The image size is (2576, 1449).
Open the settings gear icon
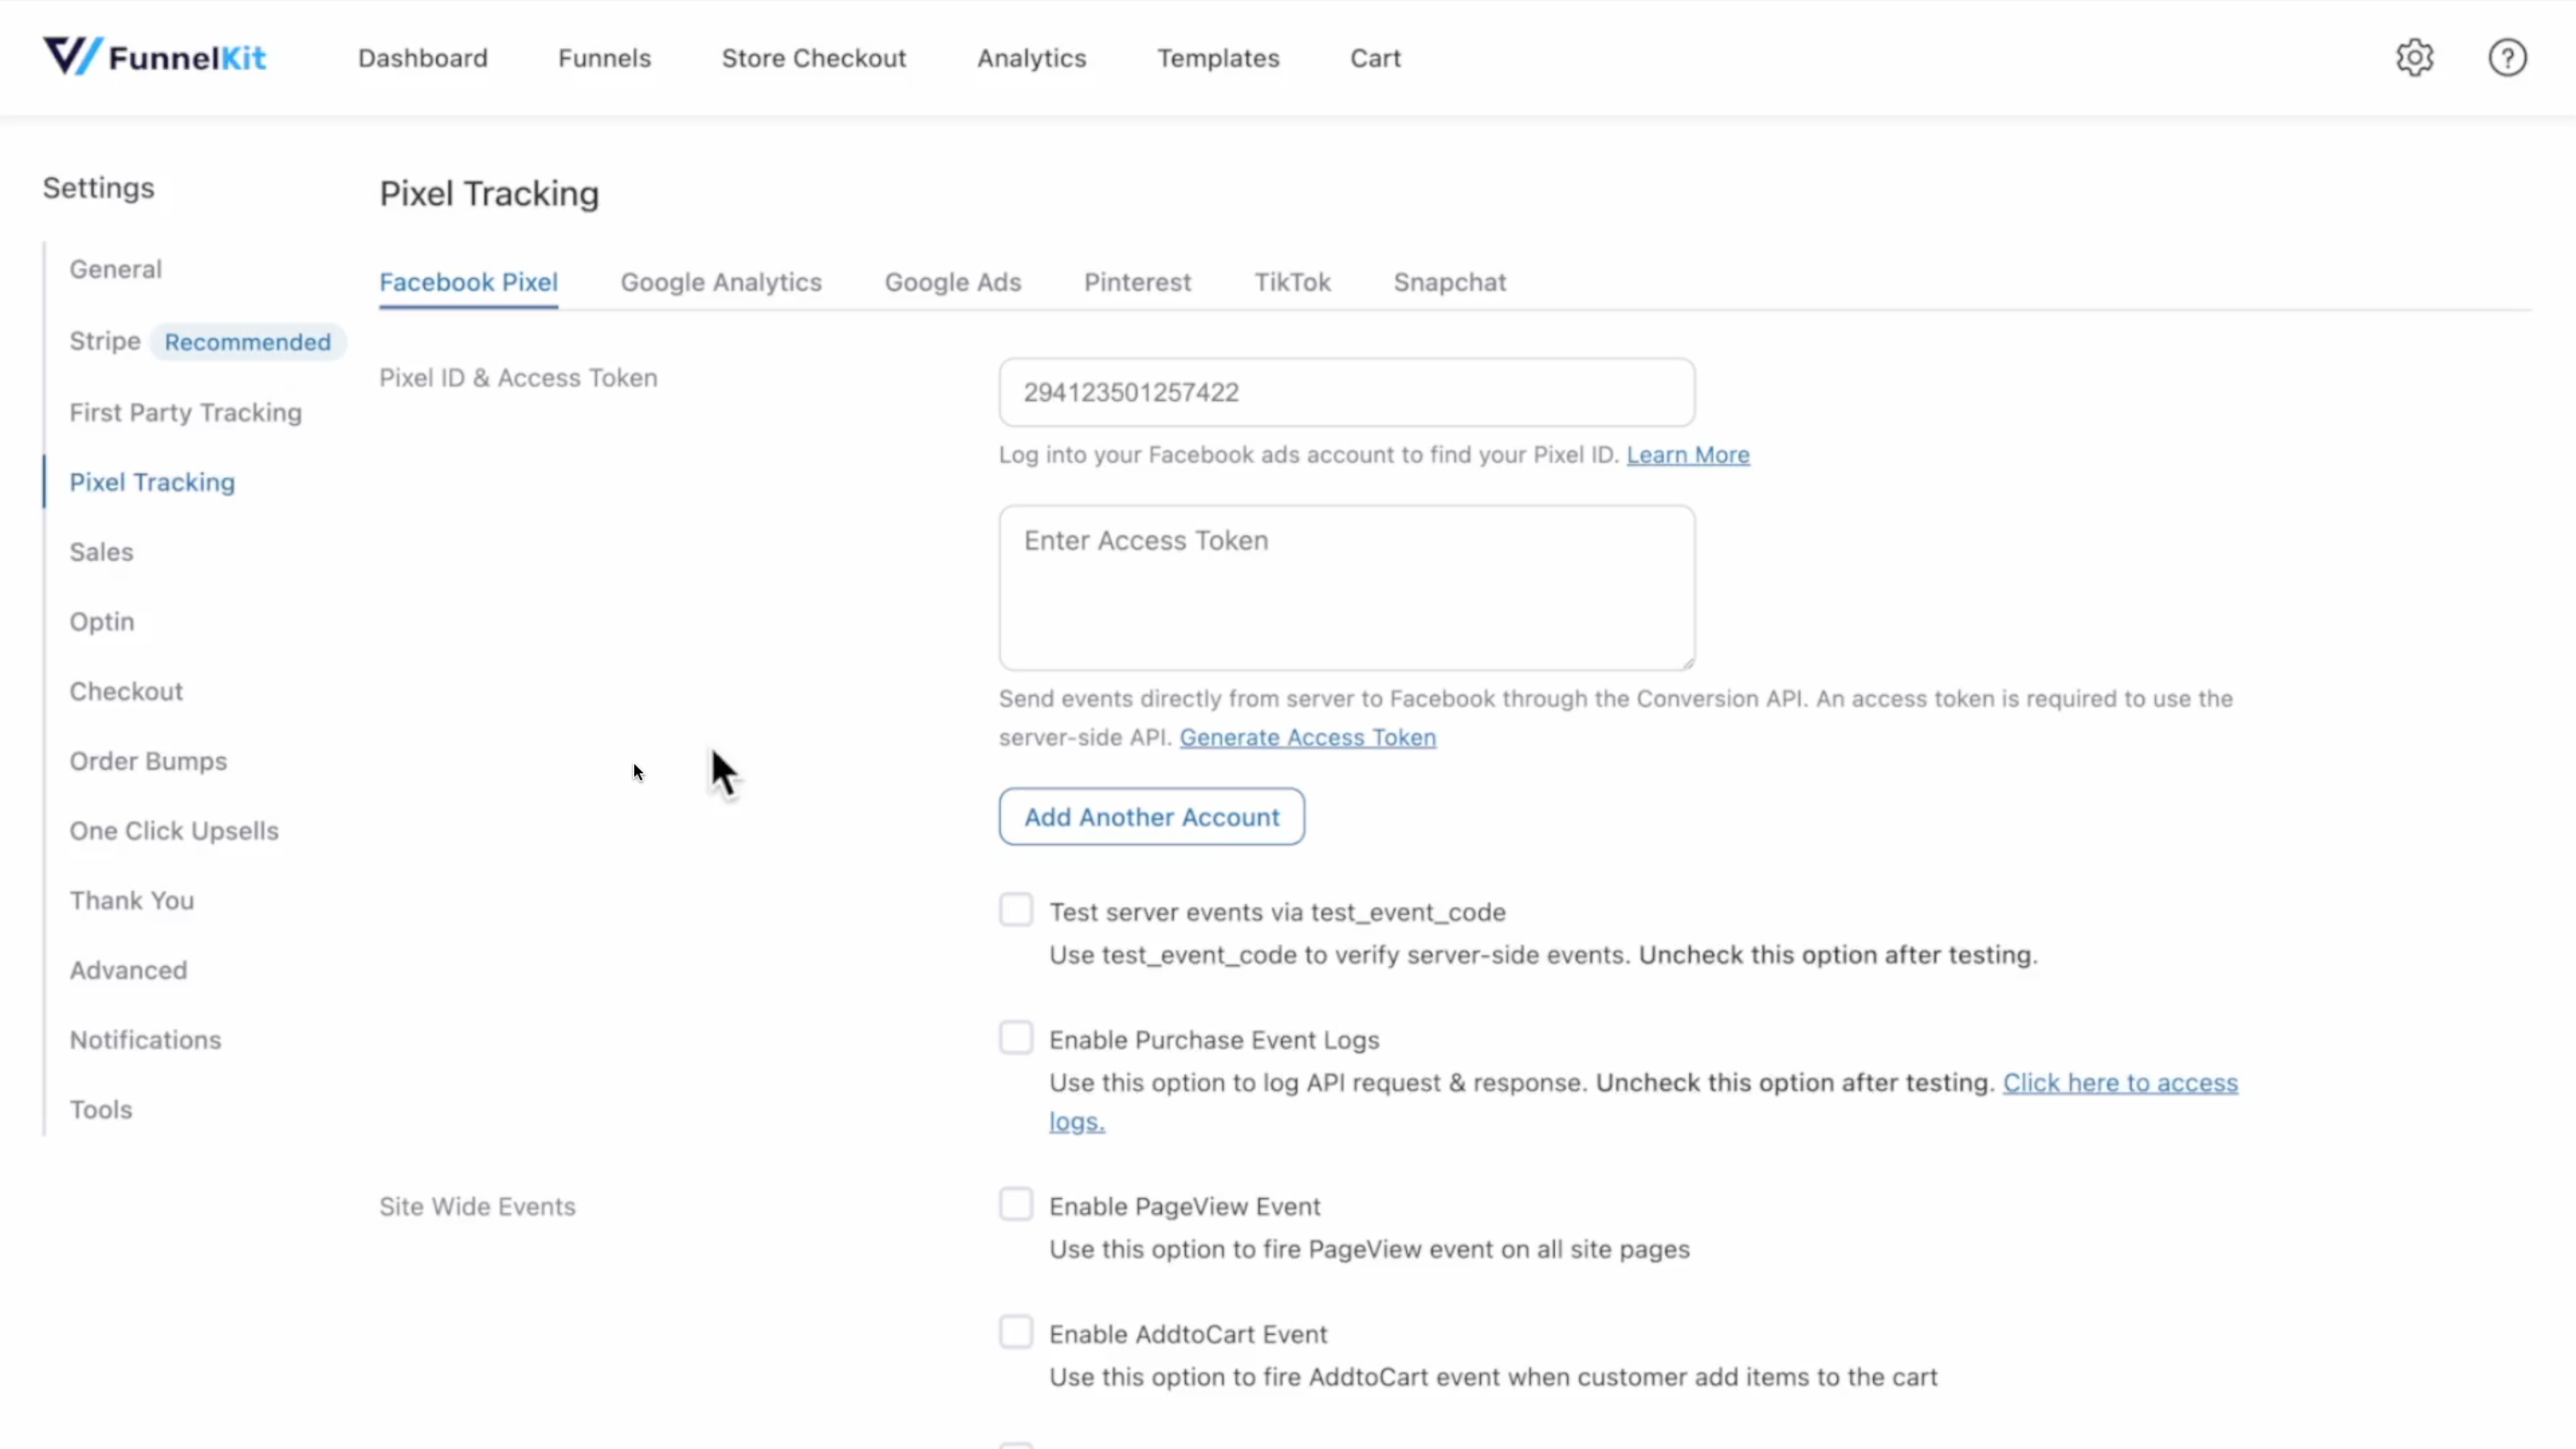(x=2414, y=58)
